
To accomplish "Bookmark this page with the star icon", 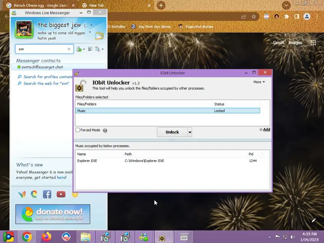I will (254, 17).
